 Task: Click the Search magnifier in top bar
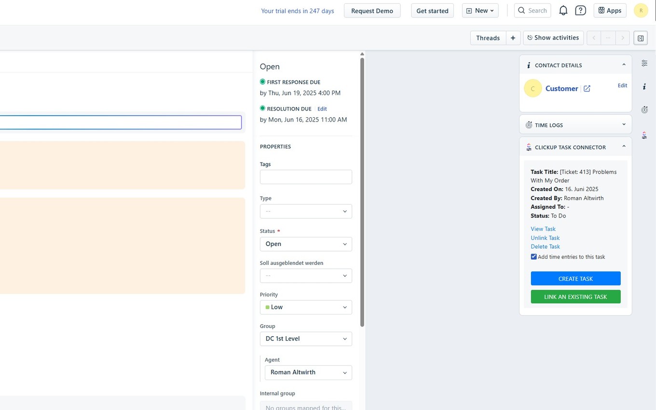click(532, 10)
